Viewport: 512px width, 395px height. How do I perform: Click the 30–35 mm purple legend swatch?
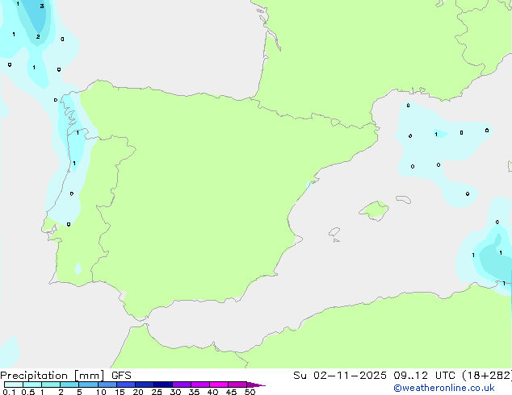pyautogui.click(x=182, y=385)
